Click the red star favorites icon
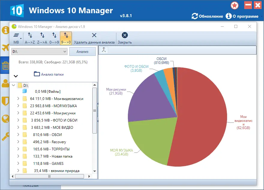This screenshot has width=264, height=190. pyautogui.click(x=235, y=5)
